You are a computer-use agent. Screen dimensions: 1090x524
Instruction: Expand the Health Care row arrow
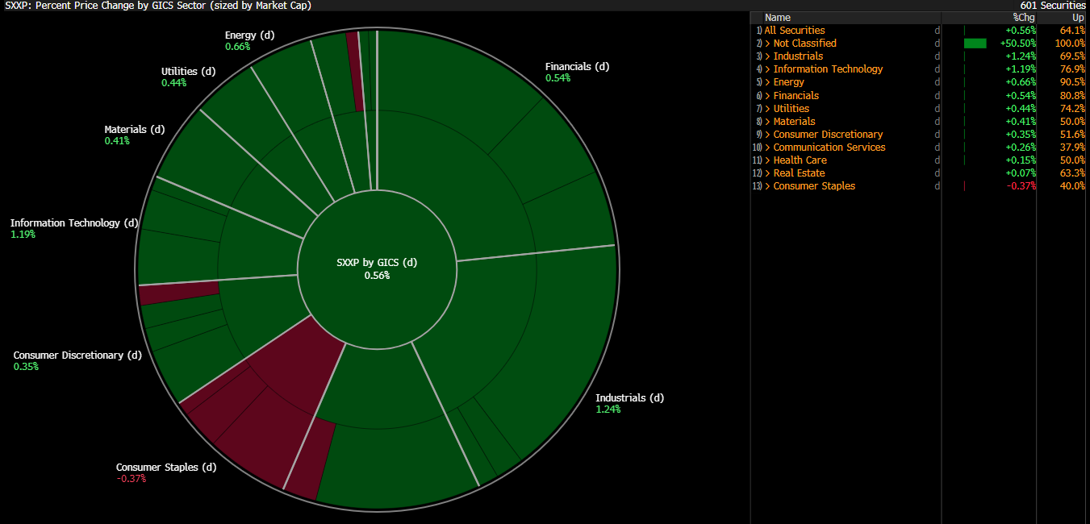[x=767, y=160]
